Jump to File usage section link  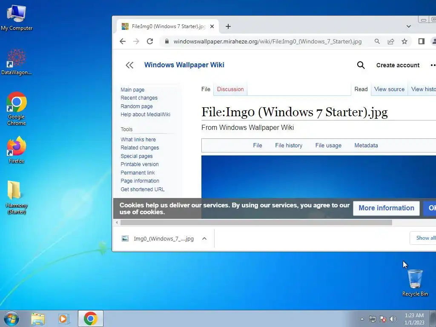[328, 146]
